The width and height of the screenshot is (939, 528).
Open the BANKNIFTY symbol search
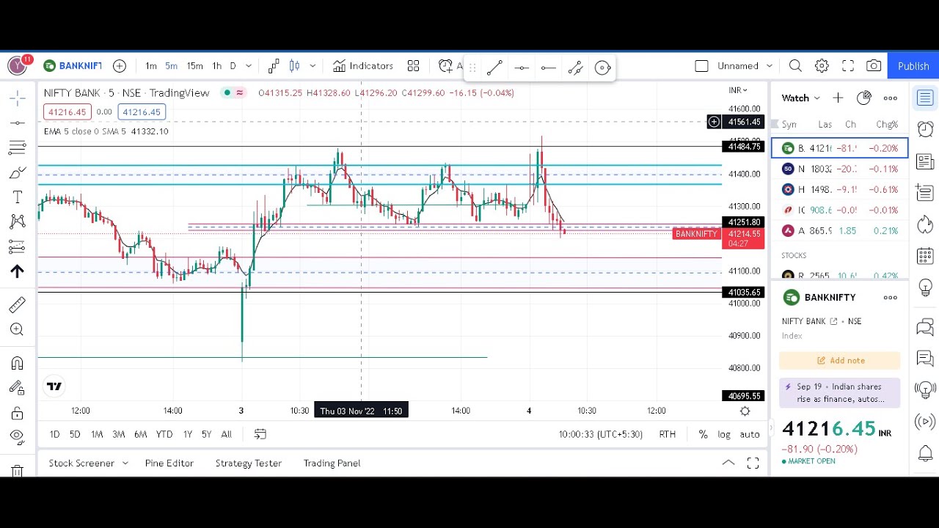(x=73, y=66)
